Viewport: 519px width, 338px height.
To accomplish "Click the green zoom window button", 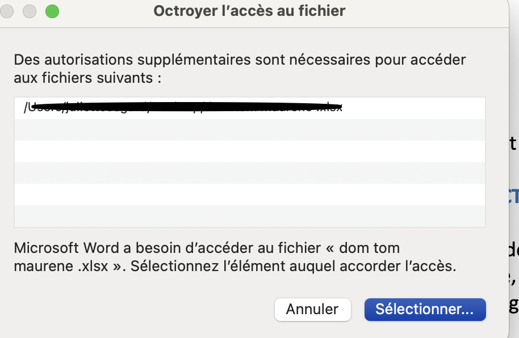I will tap(52, 11).
